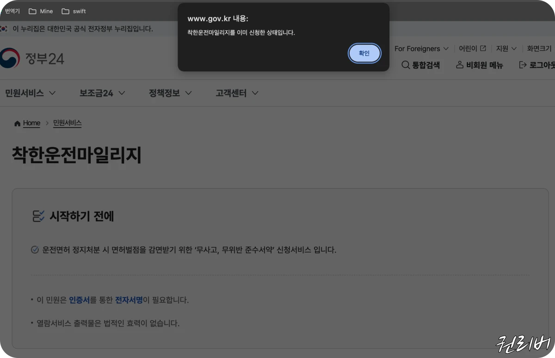Open the Mine bookmarks folder

41,11
